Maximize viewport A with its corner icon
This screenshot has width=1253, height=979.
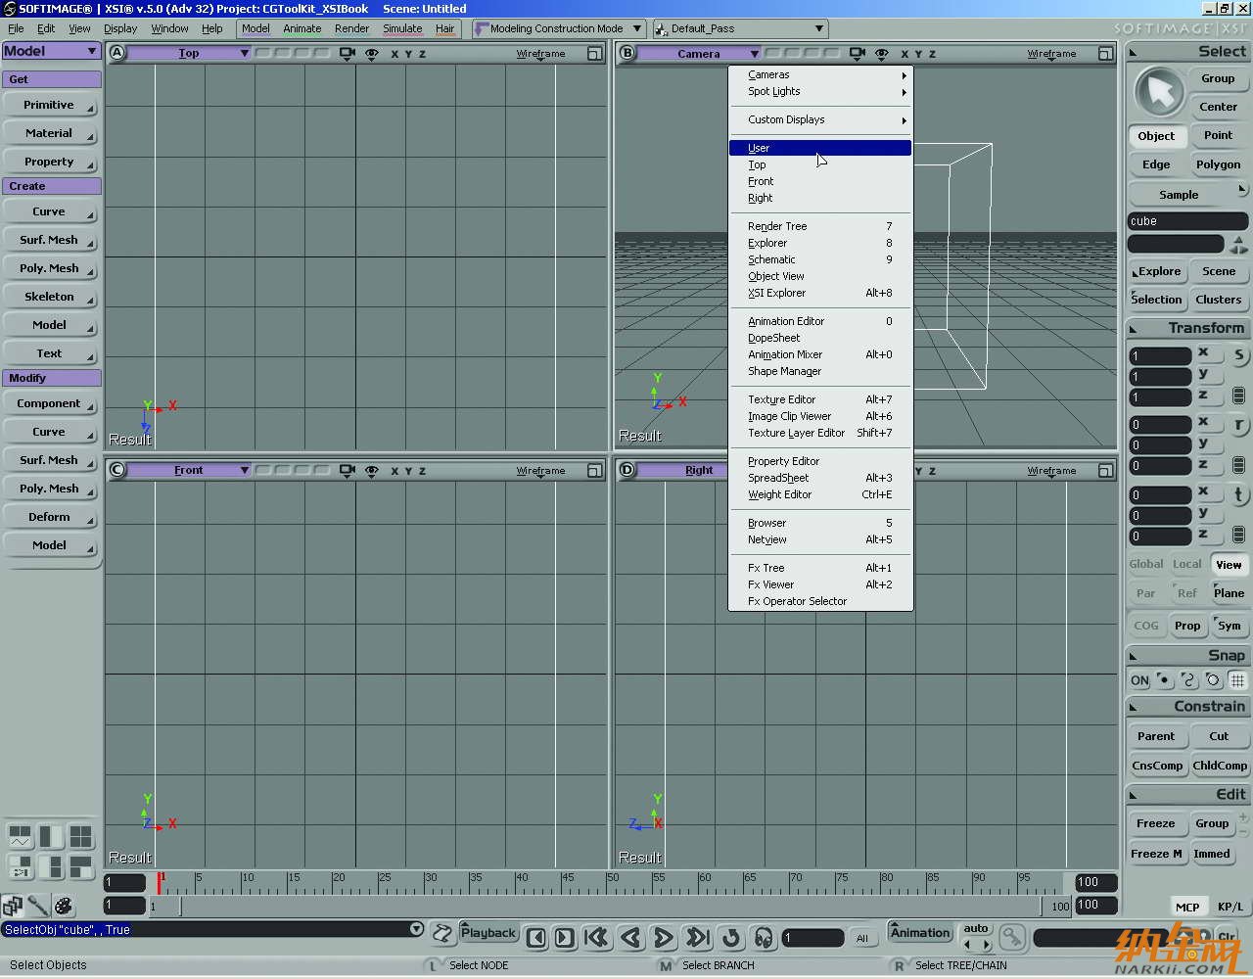click(x=594, y=54)
